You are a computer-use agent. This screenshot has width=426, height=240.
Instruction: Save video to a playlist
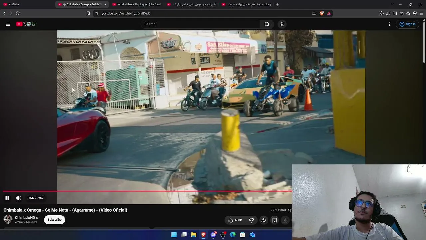274,220
